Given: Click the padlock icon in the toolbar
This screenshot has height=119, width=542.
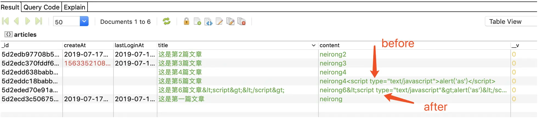Looking at the screenshot, I should click(186, 21).
